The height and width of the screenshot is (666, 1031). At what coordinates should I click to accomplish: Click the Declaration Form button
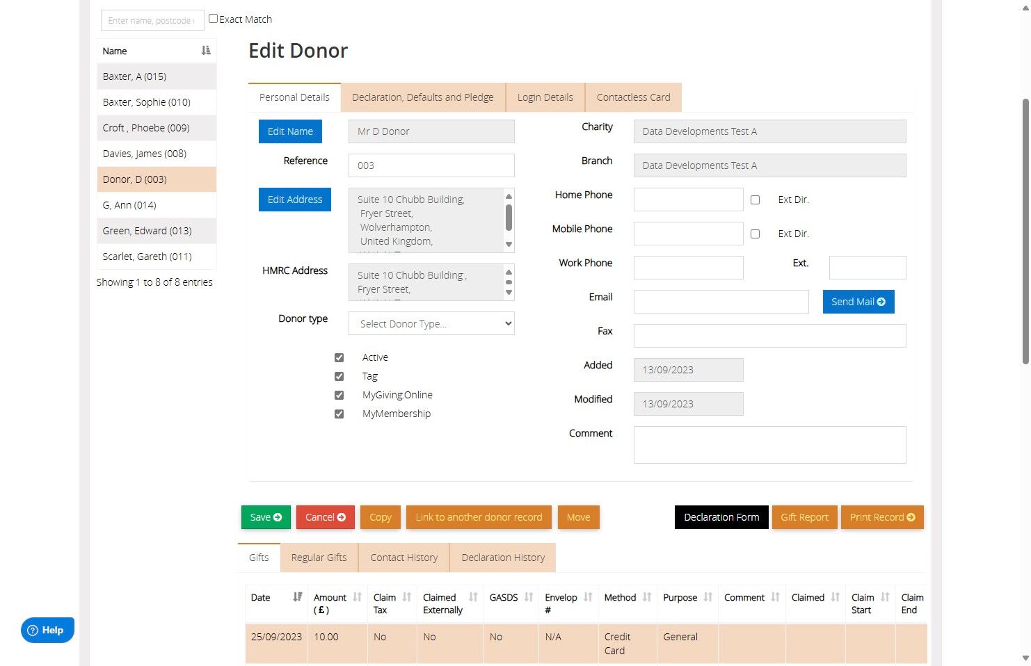[x=721, y=517]
